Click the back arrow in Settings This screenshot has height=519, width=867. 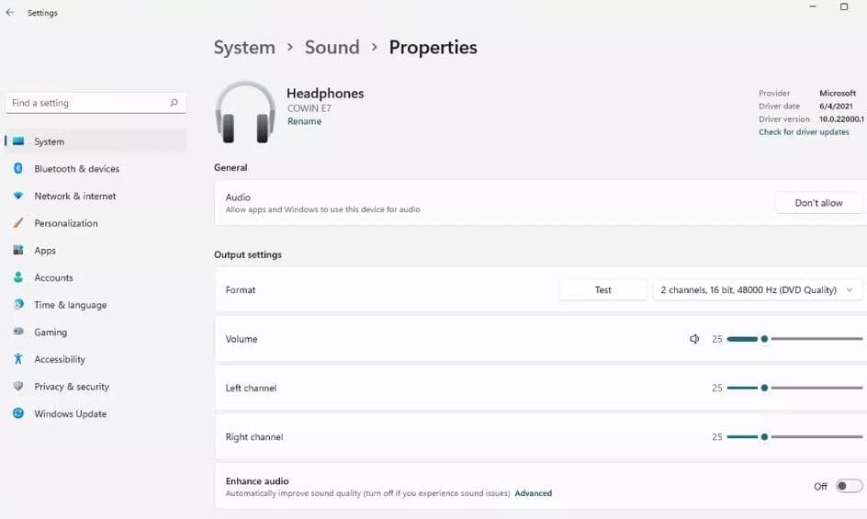[x=10, y=13]
